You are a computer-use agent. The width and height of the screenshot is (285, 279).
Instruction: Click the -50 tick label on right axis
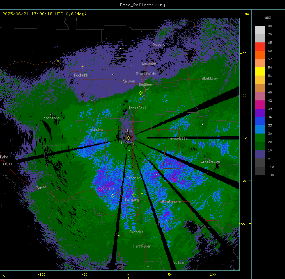243,181
